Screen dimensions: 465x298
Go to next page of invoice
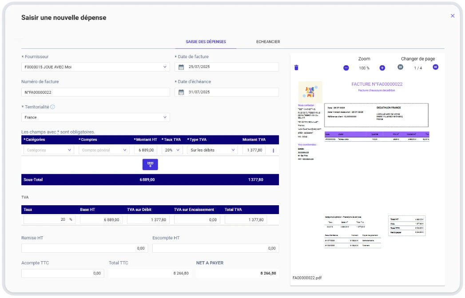click(435, 67)
